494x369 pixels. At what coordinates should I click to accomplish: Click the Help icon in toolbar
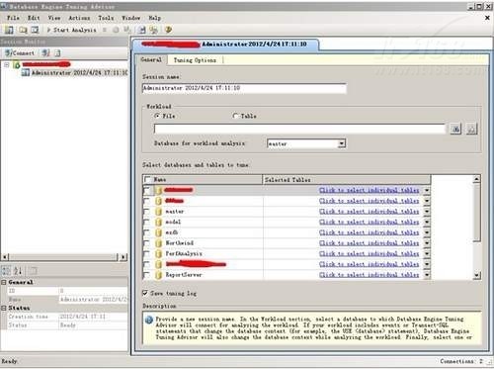click(168, 30)
